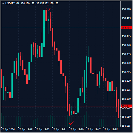Click the 158.090 price axis label
The image size is (133, 133).
click(x=126, y=117)
